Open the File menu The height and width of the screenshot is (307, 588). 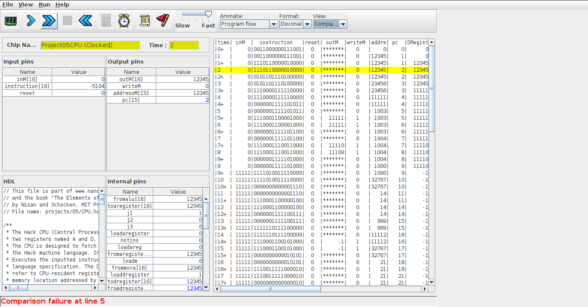click(8, 4)
